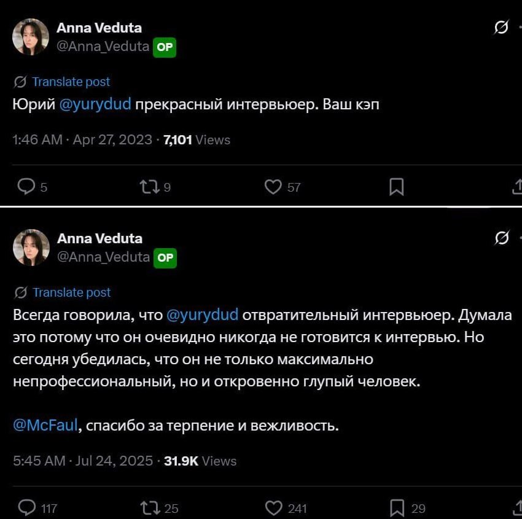Open the @McFaul mention link
The height and width of the screenshot is (519, 522).
[45, 424]
